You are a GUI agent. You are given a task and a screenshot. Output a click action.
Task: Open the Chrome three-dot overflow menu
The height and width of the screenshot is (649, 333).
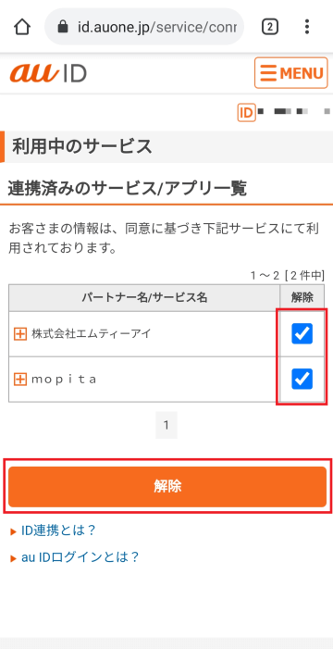click(x=306, y=27)
